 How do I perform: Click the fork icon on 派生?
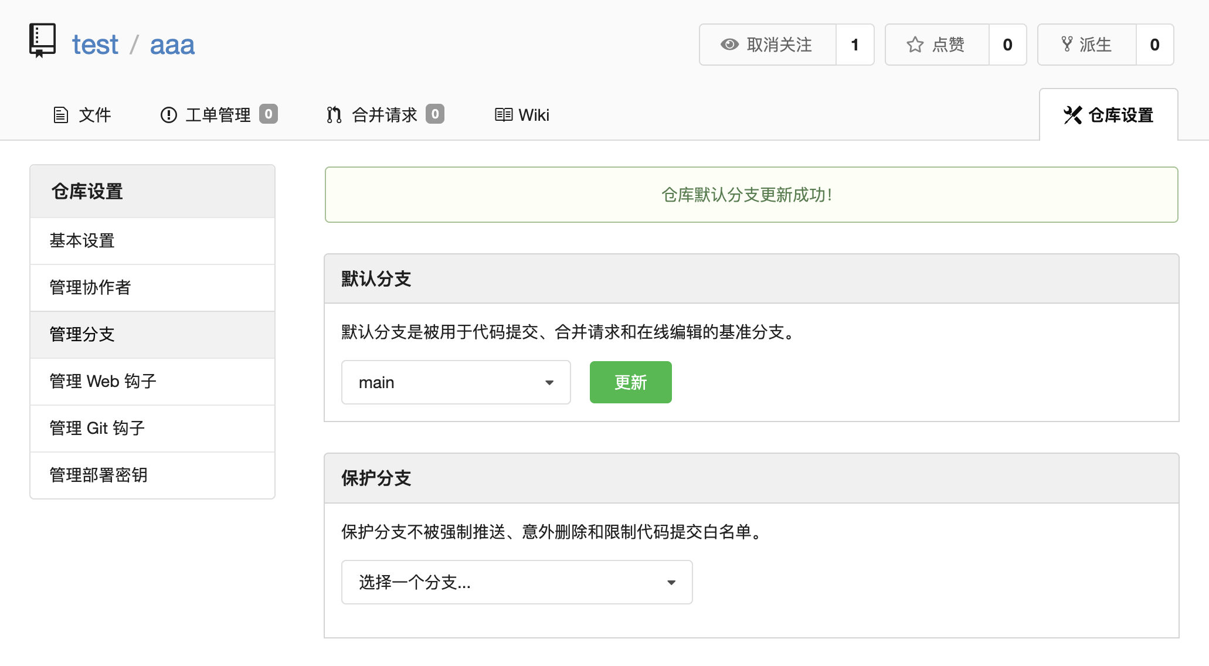point(1067,44)
